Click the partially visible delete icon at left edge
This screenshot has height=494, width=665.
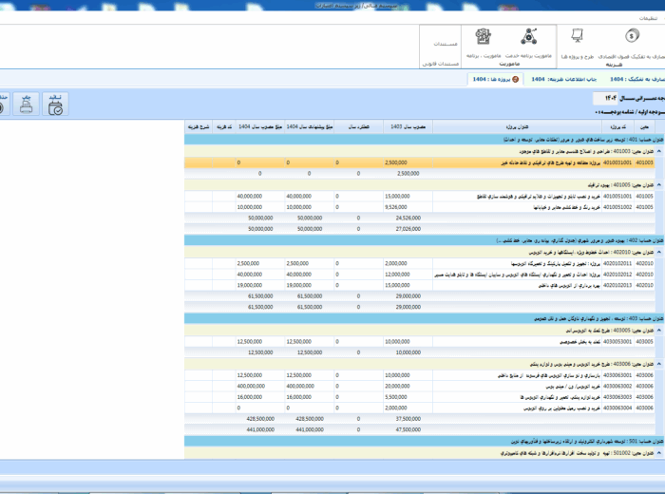pyautogui.click(x=3, y=104)
